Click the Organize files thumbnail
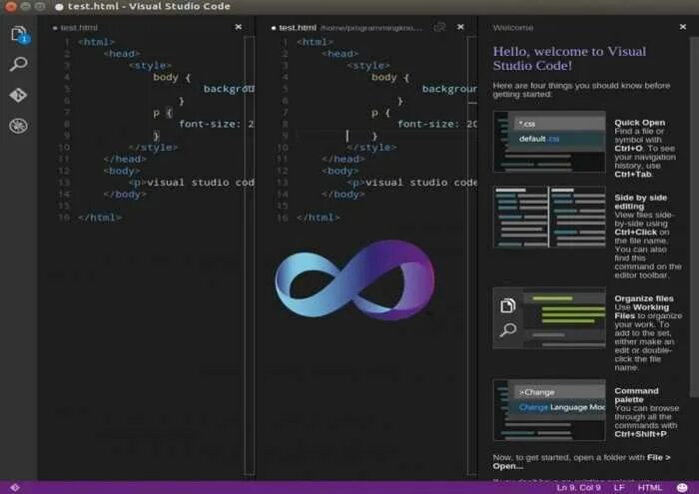Image resolution: width=699 pixels, height=494 pixels. [549, 318]
